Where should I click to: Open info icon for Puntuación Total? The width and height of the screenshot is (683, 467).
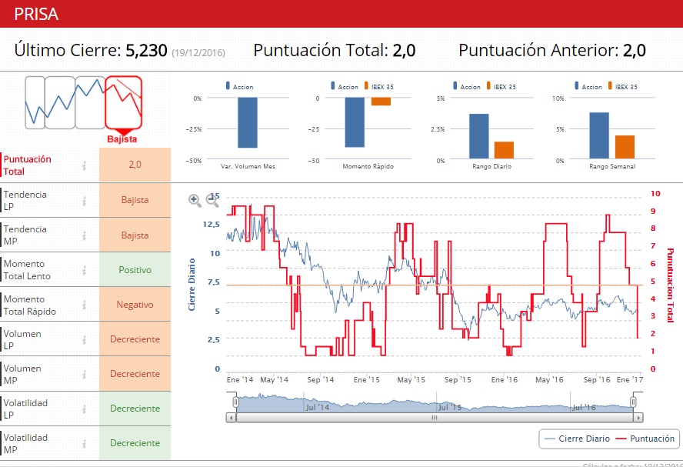pyautogui.click(x=84, y=165)
